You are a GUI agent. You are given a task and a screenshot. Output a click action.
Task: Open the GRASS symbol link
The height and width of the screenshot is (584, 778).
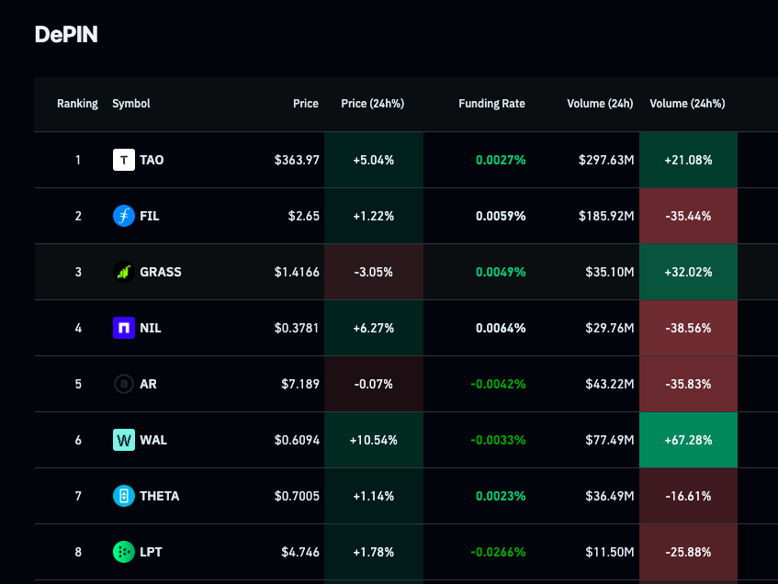click(161, 272)
